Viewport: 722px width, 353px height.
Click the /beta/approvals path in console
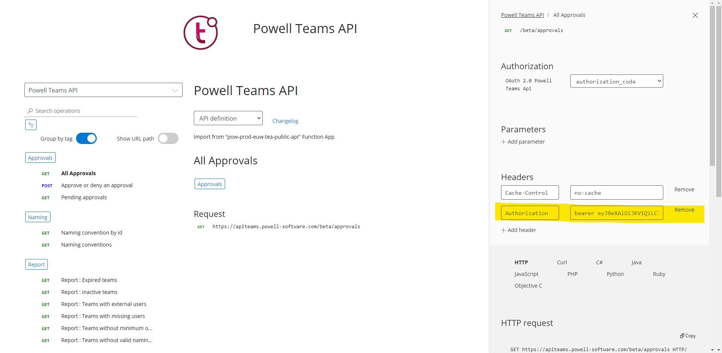click(x=541, y=30)
